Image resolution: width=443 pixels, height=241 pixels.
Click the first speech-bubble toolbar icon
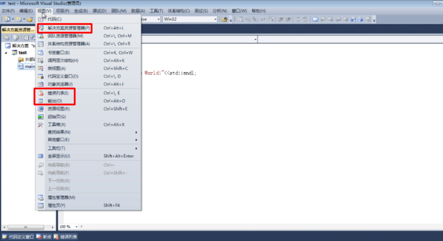[323, 19]
